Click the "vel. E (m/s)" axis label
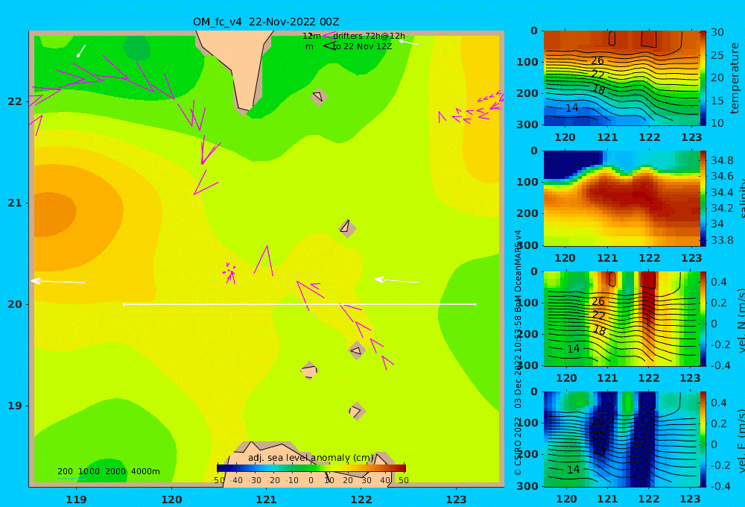The image size is (745, 507). tap(741, 440)
